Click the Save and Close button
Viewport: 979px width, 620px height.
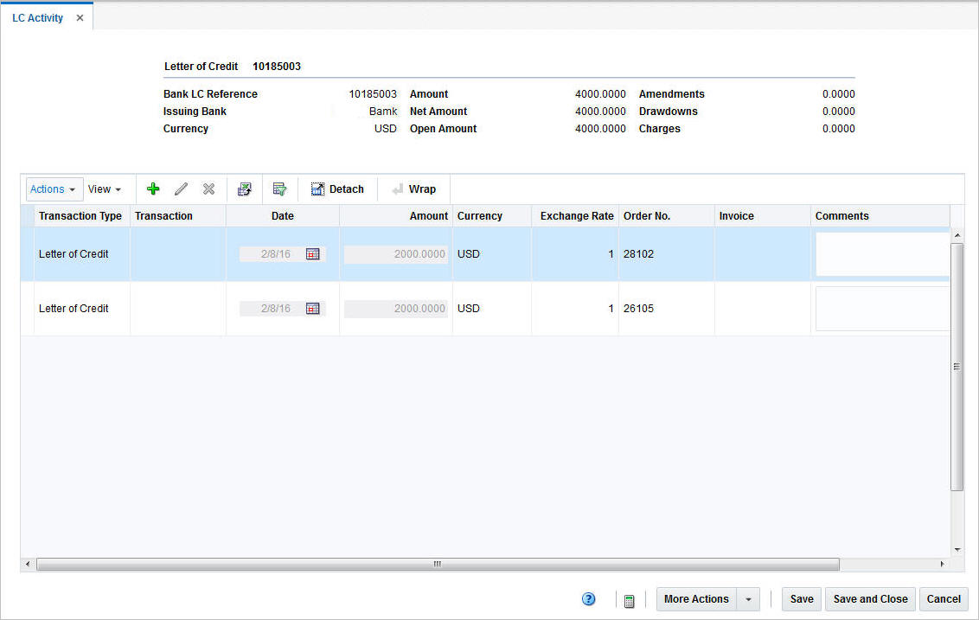tap(870, 598)
